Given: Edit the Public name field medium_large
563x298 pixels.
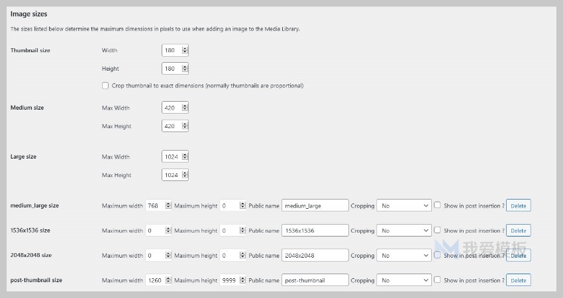Looking at the screenshot, I should [315, 205].
